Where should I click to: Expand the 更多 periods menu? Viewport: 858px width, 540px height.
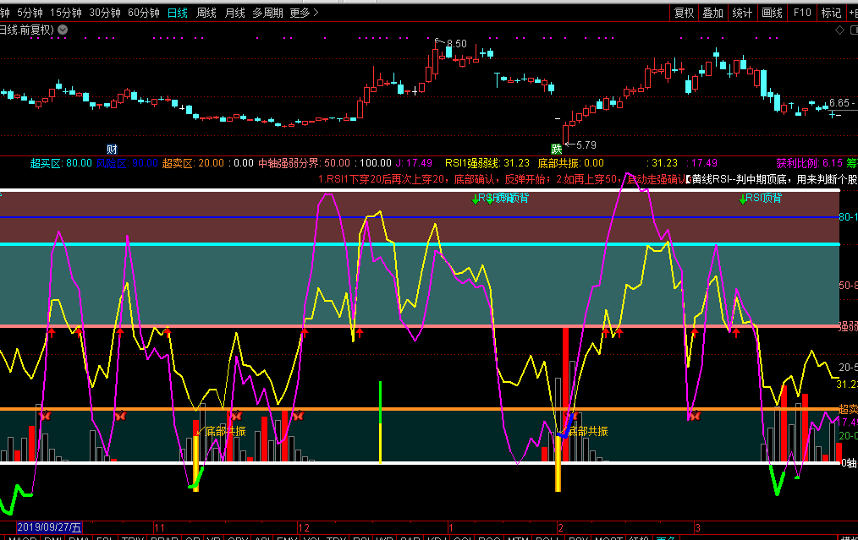pyautogui.click(x=304, y=13)
